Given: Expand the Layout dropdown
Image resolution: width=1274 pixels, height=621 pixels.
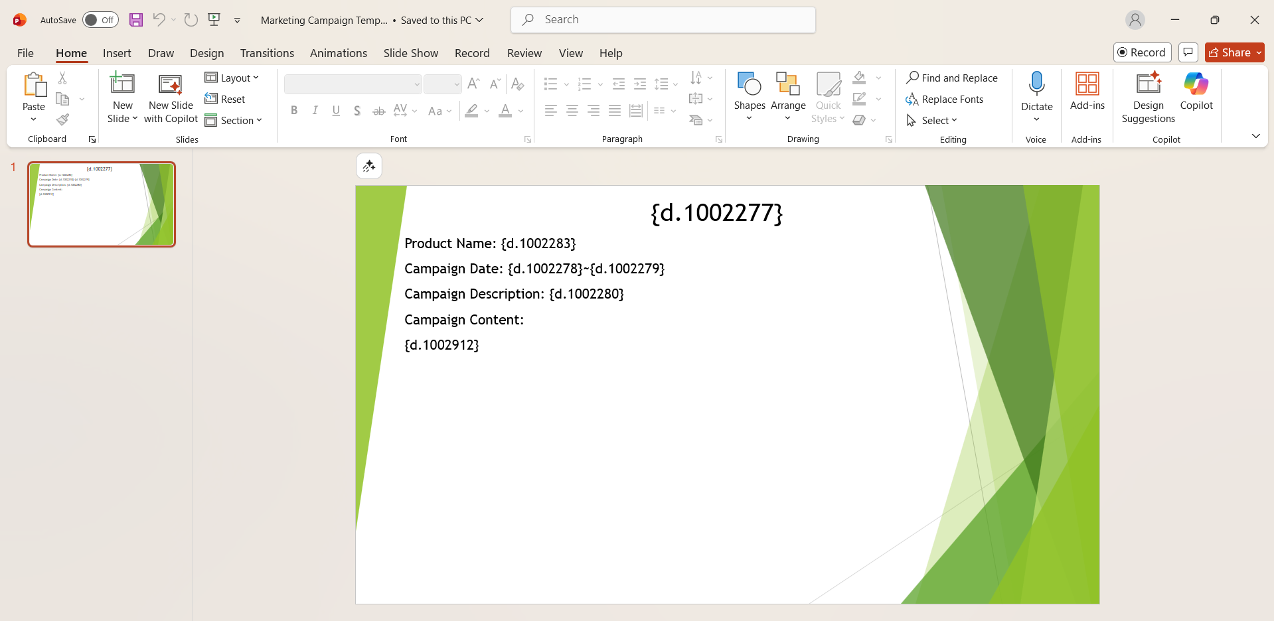Looking at the screenshot, I should pos(232,78).
